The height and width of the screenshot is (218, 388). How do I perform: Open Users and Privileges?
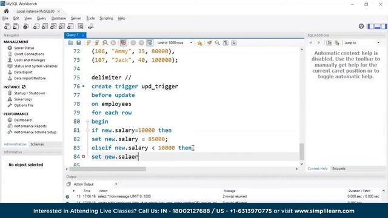[x=30, y=60]
